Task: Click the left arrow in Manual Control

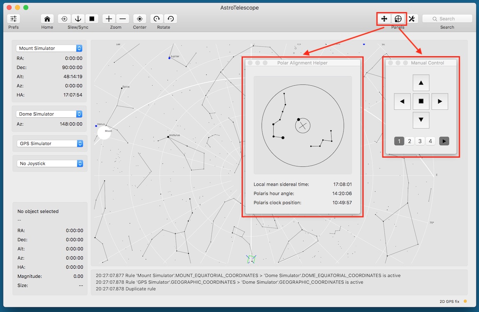Action: pyautogui.click(x=402, y=102)
